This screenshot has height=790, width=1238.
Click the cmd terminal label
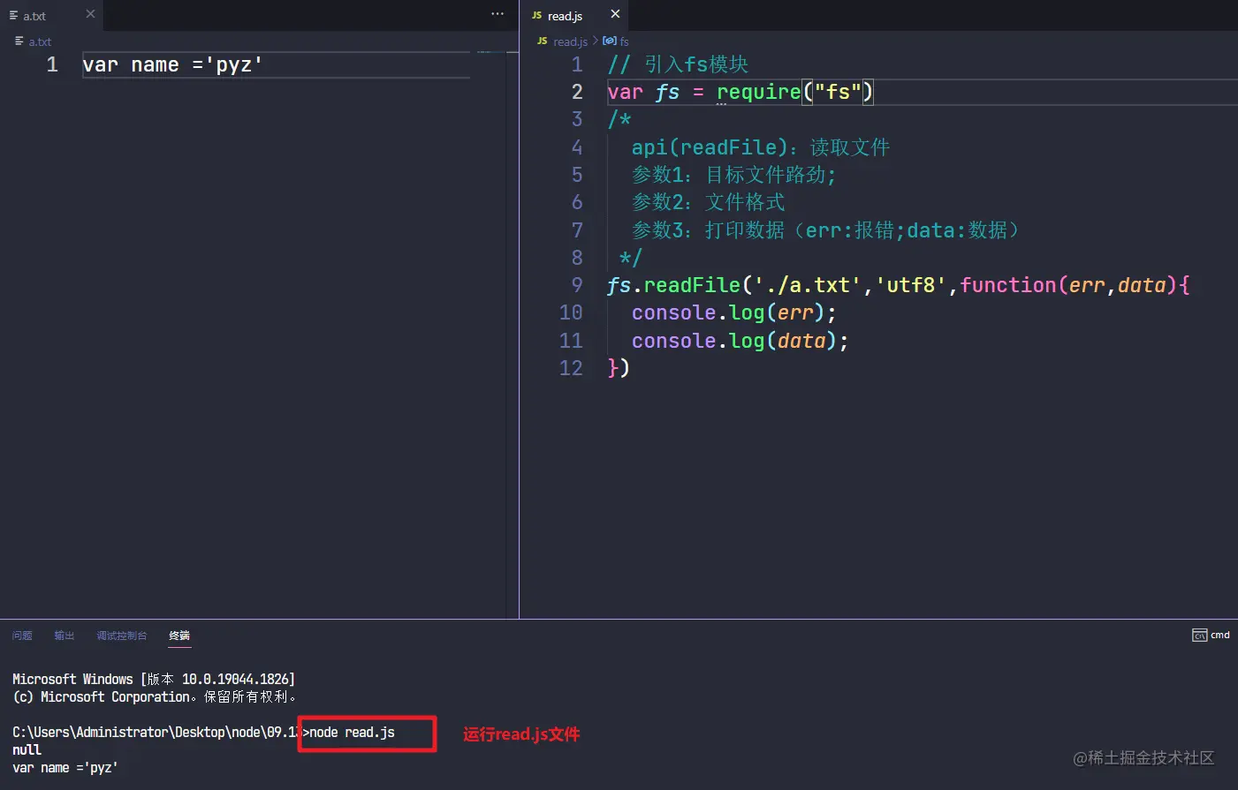point(1220,635)
